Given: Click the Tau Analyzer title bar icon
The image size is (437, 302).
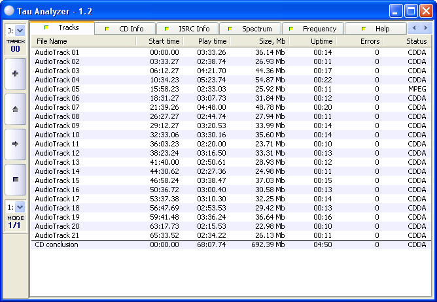Looking at the screenshot, I should pos(9,10).
